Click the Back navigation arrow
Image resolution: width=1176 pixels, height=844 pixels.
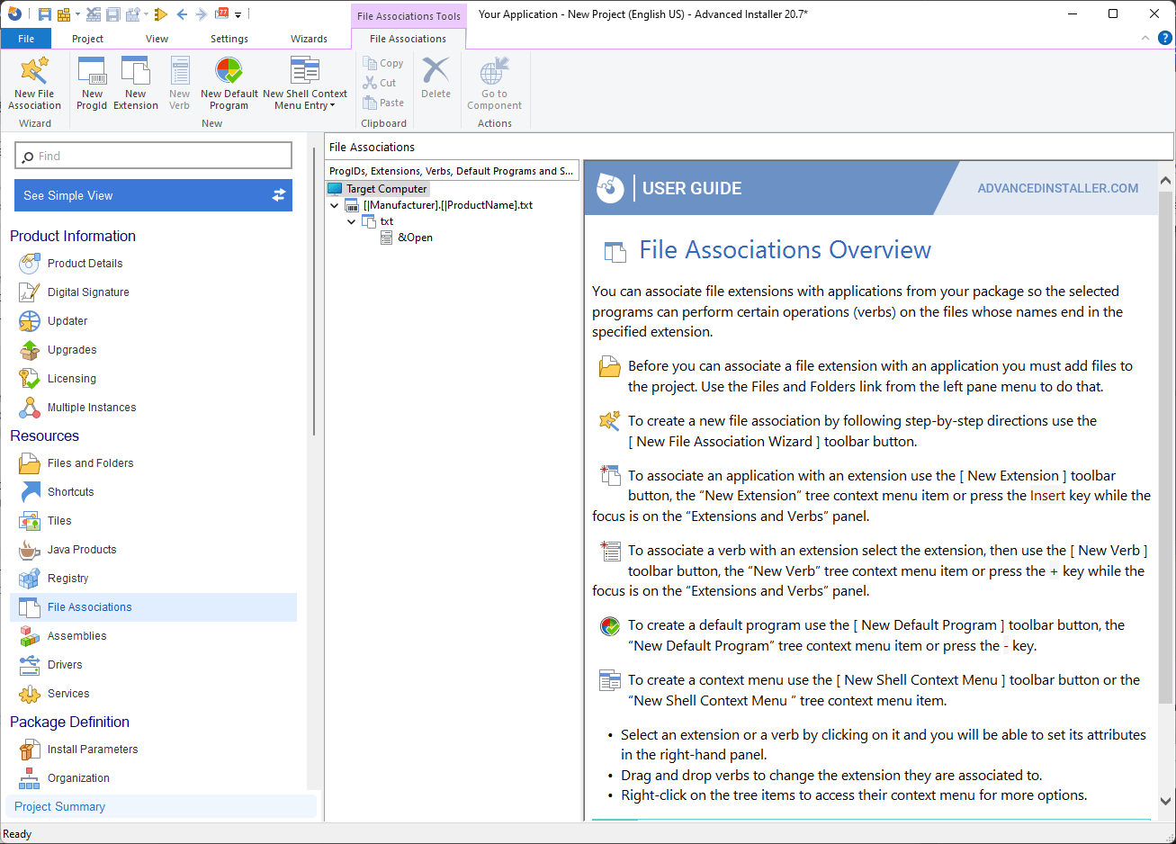click(x=182, y=14)
